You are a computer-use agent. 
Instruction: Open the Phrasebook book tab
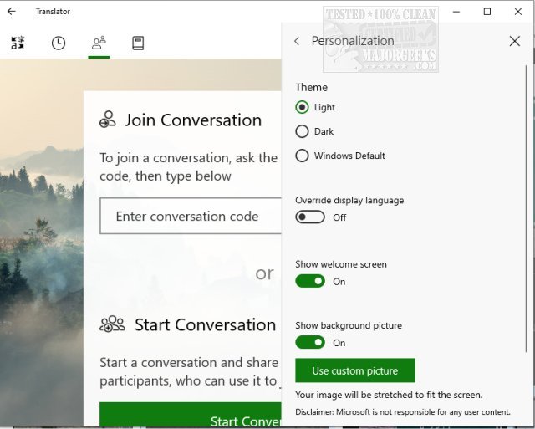coord(138,43)
